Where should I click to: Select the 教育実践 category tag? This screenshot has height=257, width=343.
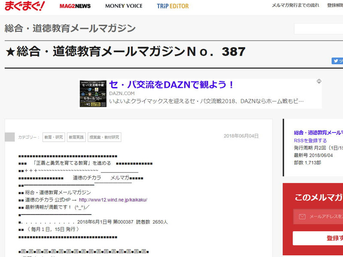click(x=76, y=137)
